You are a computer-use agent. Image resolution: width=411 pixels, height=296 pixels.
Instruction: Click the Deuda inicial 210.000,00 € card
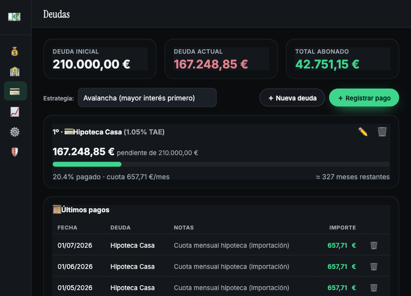(100, 59)
